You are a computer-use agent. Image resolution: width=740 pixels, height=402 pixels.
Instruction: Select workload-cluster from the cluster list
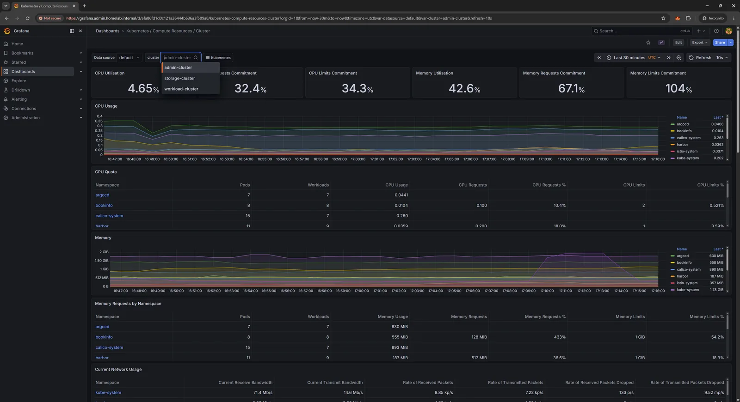coord(191,89)
